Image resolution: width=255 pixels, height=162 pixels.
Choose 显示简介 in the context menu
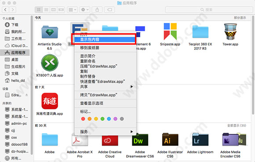coord(105,56)
